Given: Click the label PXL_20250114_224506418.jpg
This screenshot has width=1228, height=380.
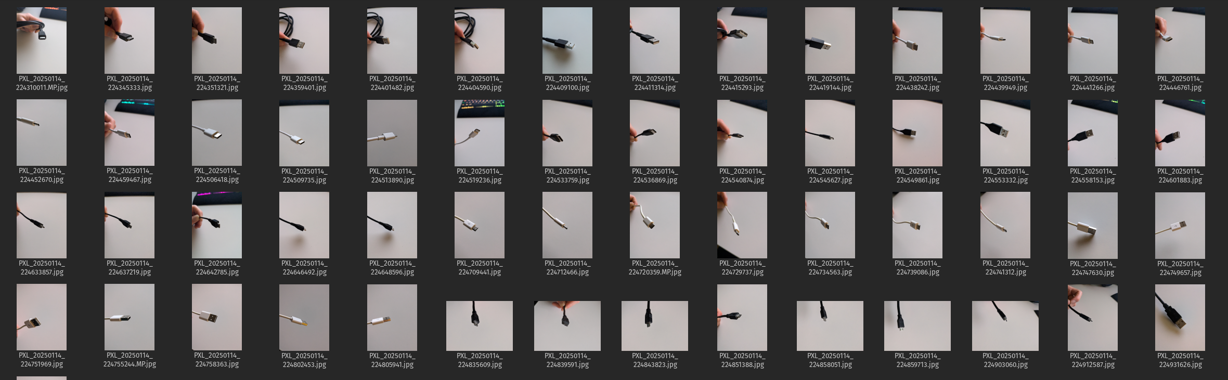Looking at the screenshot, I should [217, 175].
